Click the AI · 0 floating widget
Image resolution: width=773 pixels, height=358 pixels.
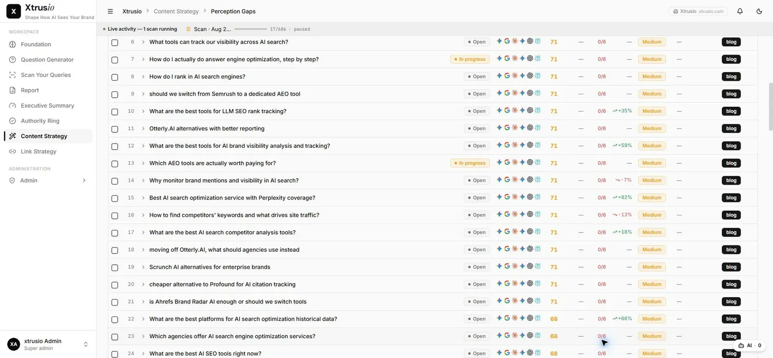750,345
